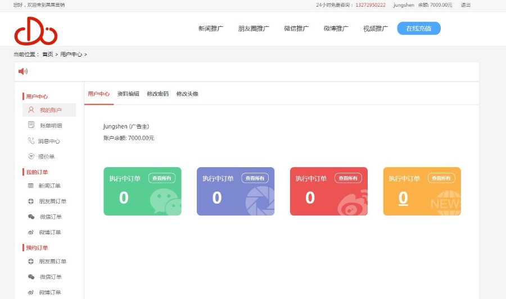
Task: Switch to the 资料编辑 tab
Action: tap(128, 94)
